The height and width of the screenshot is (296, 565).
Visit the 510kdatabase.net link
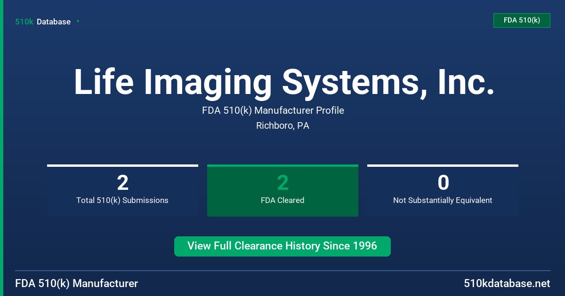(507, 283)
